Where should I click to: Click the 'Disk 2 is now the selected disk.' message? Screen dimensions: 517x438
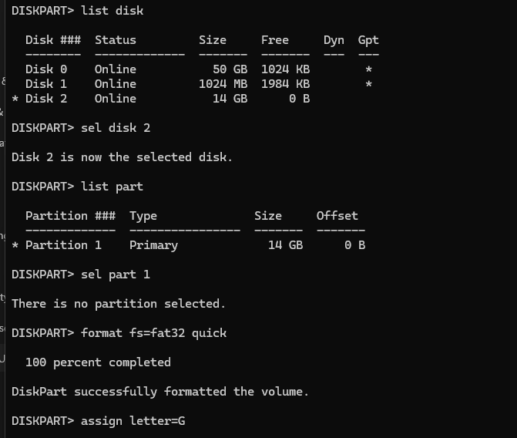point(122,157)
